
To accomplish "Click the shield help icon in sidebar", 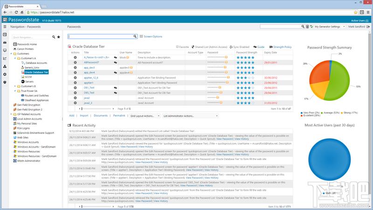I will 5,82.
